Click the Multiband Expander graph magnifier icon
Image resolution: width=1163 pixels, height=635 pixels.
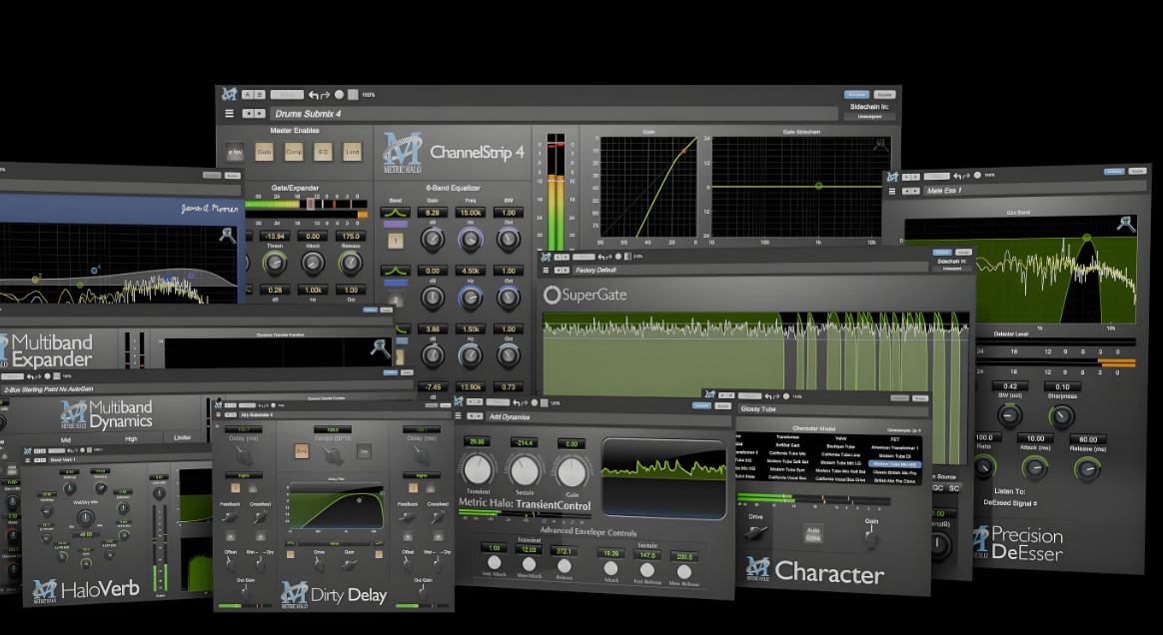[381, 347]
